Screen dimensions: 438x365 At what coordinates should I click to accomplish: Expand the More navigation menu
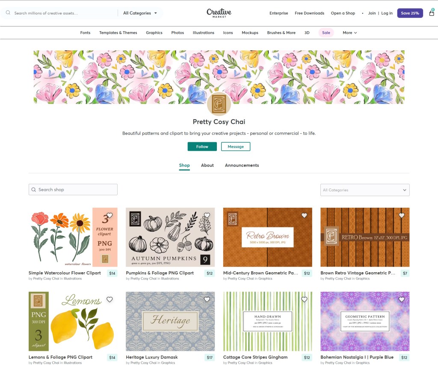pos(349,32)
